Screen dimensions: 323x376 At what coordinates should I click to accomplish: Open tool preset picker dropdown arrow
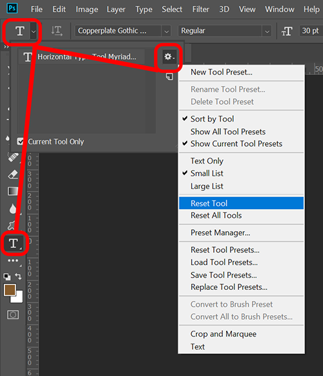(x=34, y=31)
